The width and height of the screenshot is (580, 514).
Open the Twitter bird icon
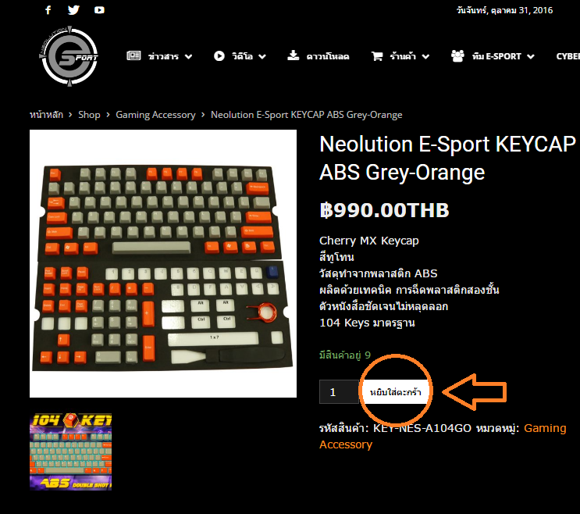tap(73, 10)
